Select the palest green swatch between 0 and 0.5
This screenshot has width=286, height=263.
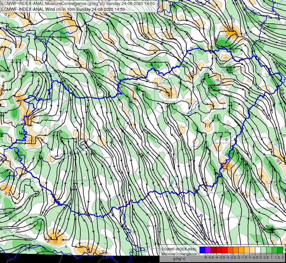[264, 250]
